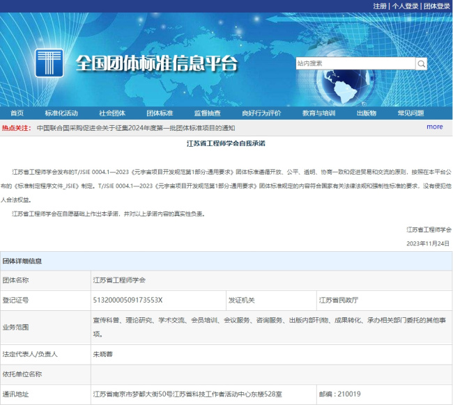Open the 良好行为评价 menu item
Image resolution: width=453 pixels, height=409 pixels.
[x=262, y=113]
